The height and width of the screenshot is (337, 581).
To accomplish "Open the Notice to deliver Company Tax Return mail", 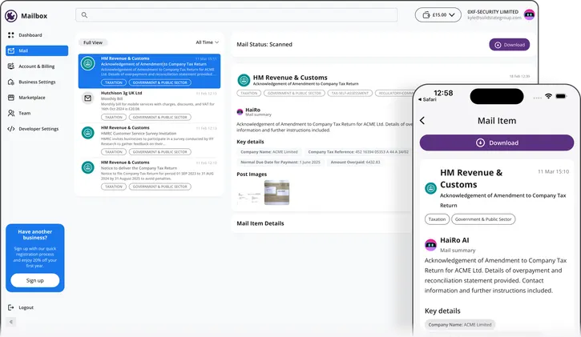I will 149,175.
